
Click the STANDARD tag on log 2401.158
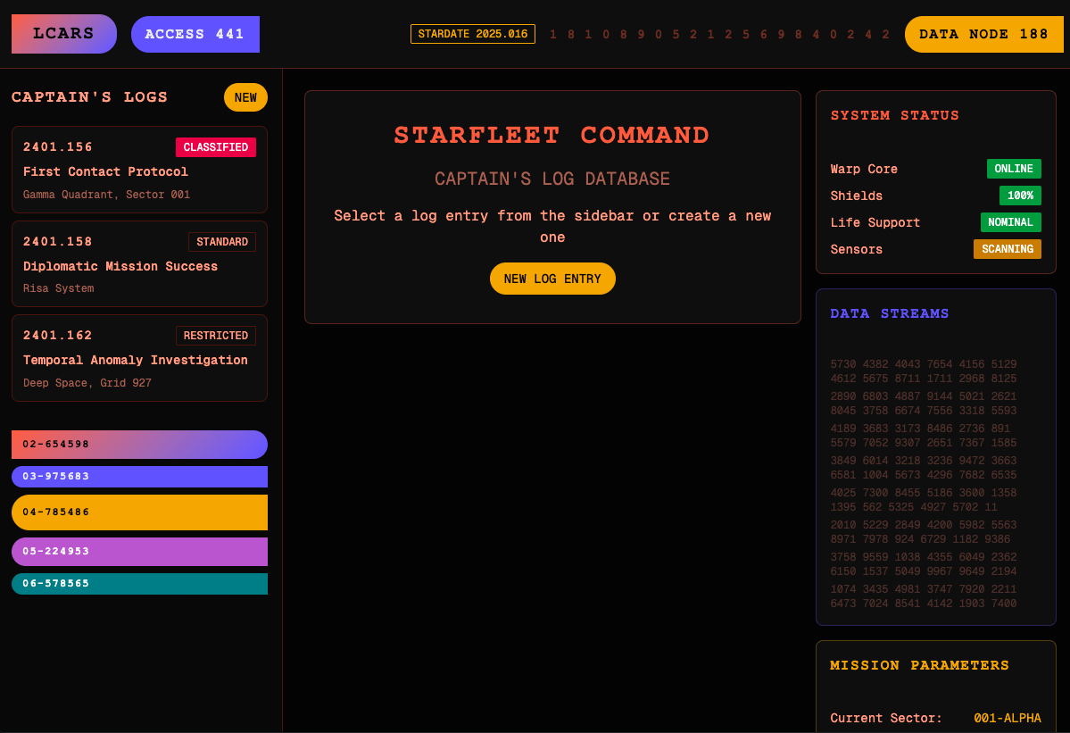tap(221, 242)
